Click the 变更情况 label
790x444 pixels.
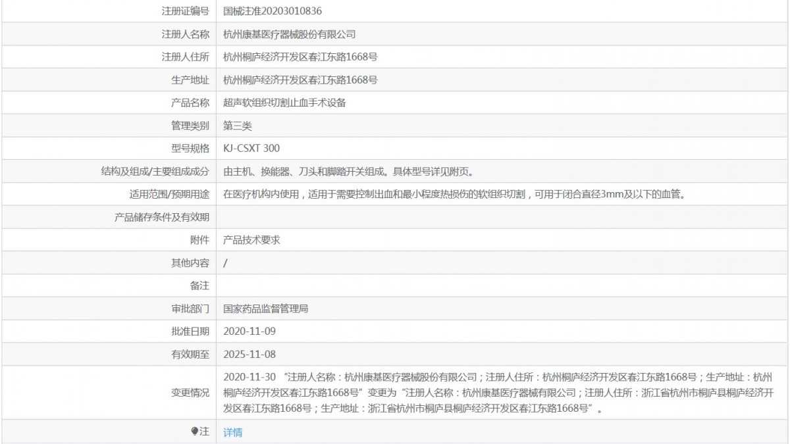point(190,393)
